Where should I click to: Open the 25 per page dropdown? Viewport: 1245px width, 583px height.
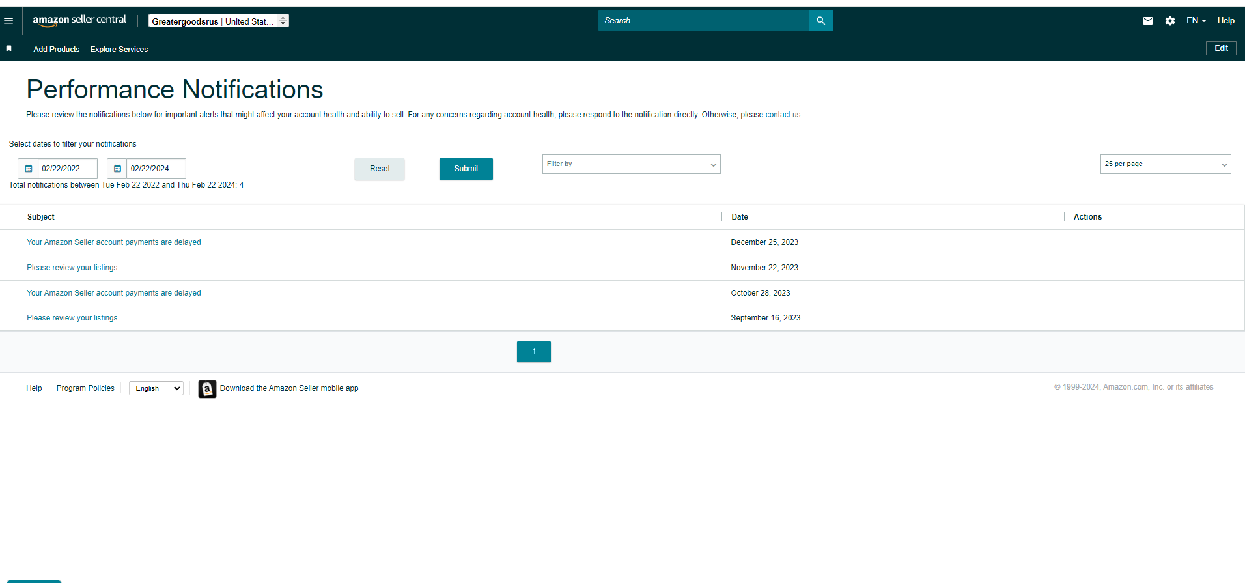[x=1165, y=164]
